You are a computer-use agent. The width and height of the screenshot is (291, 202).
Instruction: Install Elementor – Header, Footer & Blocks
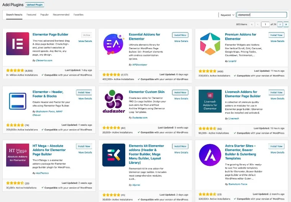click(x=84, y=92)
